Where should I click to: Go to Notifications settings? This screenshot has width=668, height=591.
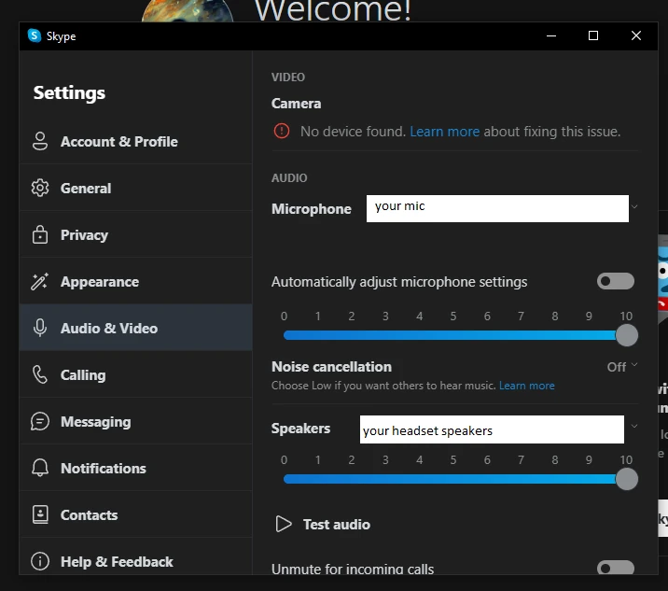click(136, 468)
